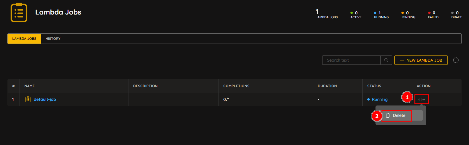469x145 pixels.
Task: Focus the Search text input field
Action: pos(351,60)
